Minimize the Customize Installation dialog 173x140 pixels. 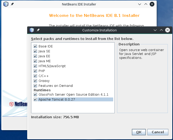[x=155, y=30]
